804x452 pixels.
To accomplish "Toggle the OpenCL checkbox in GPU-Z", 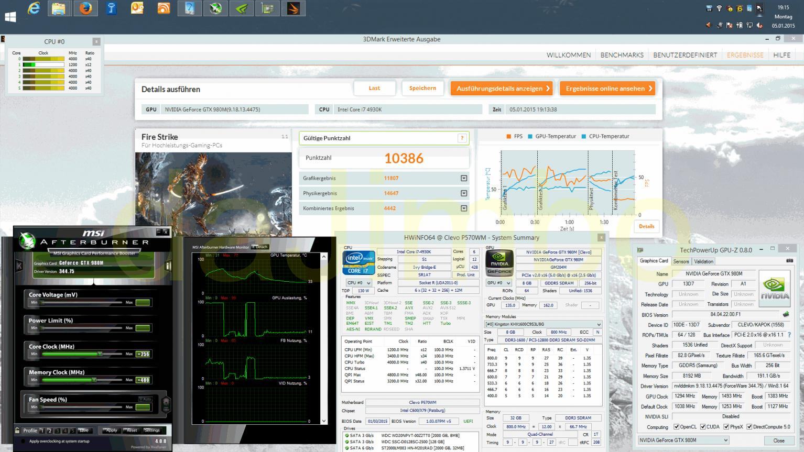I will [x=676, y=427].
